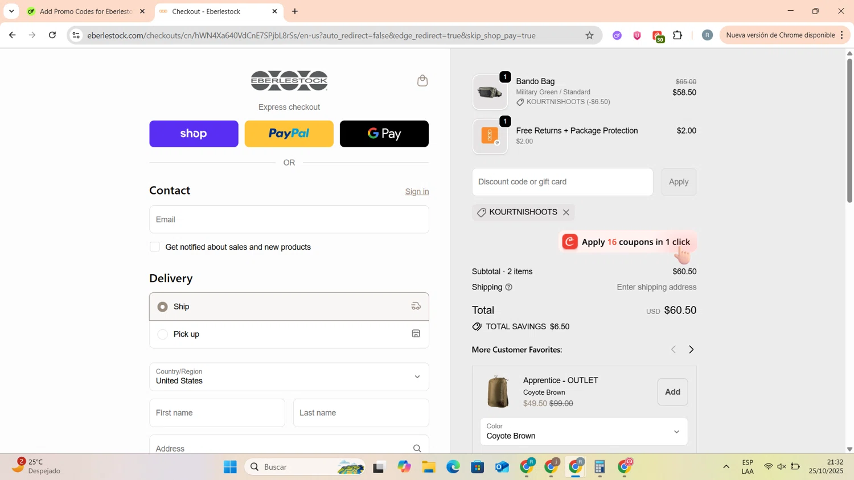Close the Checkout - Eberlestock tab
Viewport: 854px width, 480px height.
(274, 11)
